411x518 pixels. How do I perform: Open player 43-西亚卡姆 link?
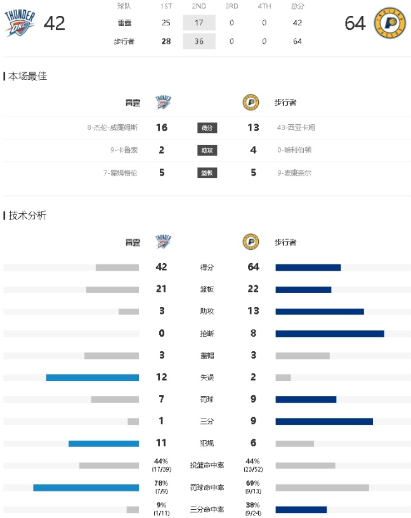[x=296, y=127]
